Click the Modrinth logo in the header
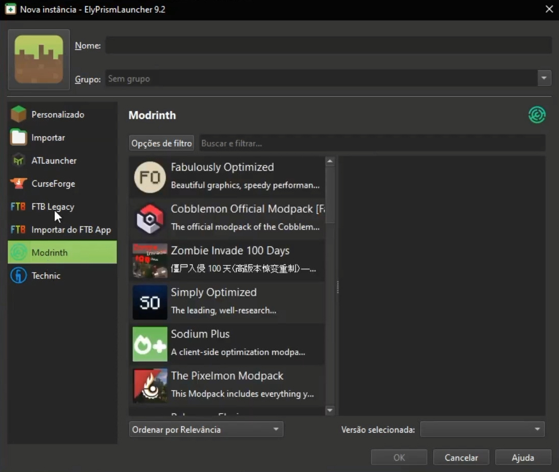559x472 pixels. pyautogui.click(x=537, y=115)
